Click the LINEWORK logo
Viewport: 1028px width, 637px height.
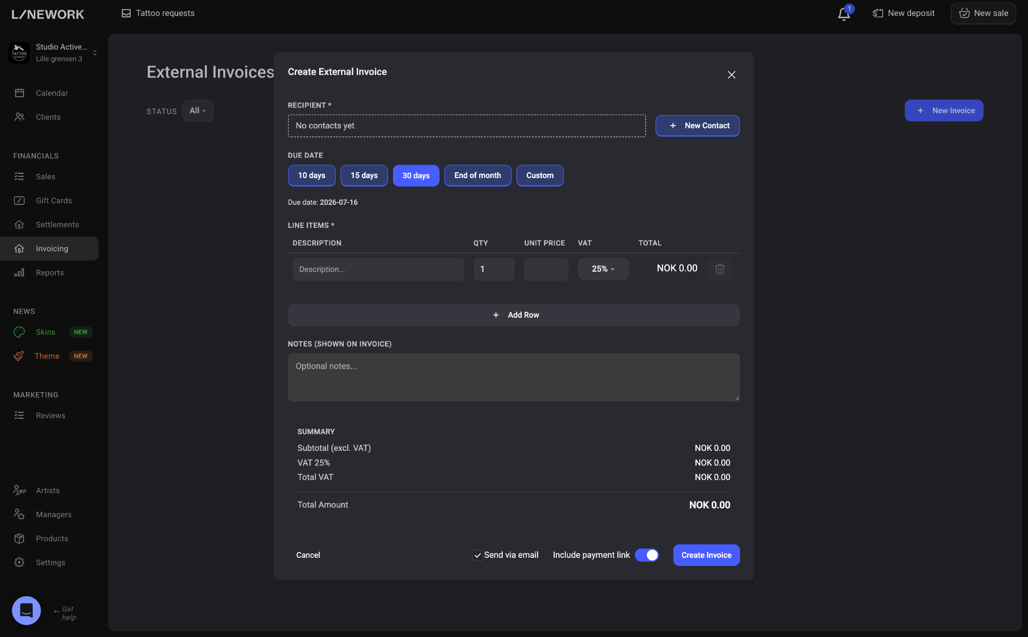pos(48,14)
